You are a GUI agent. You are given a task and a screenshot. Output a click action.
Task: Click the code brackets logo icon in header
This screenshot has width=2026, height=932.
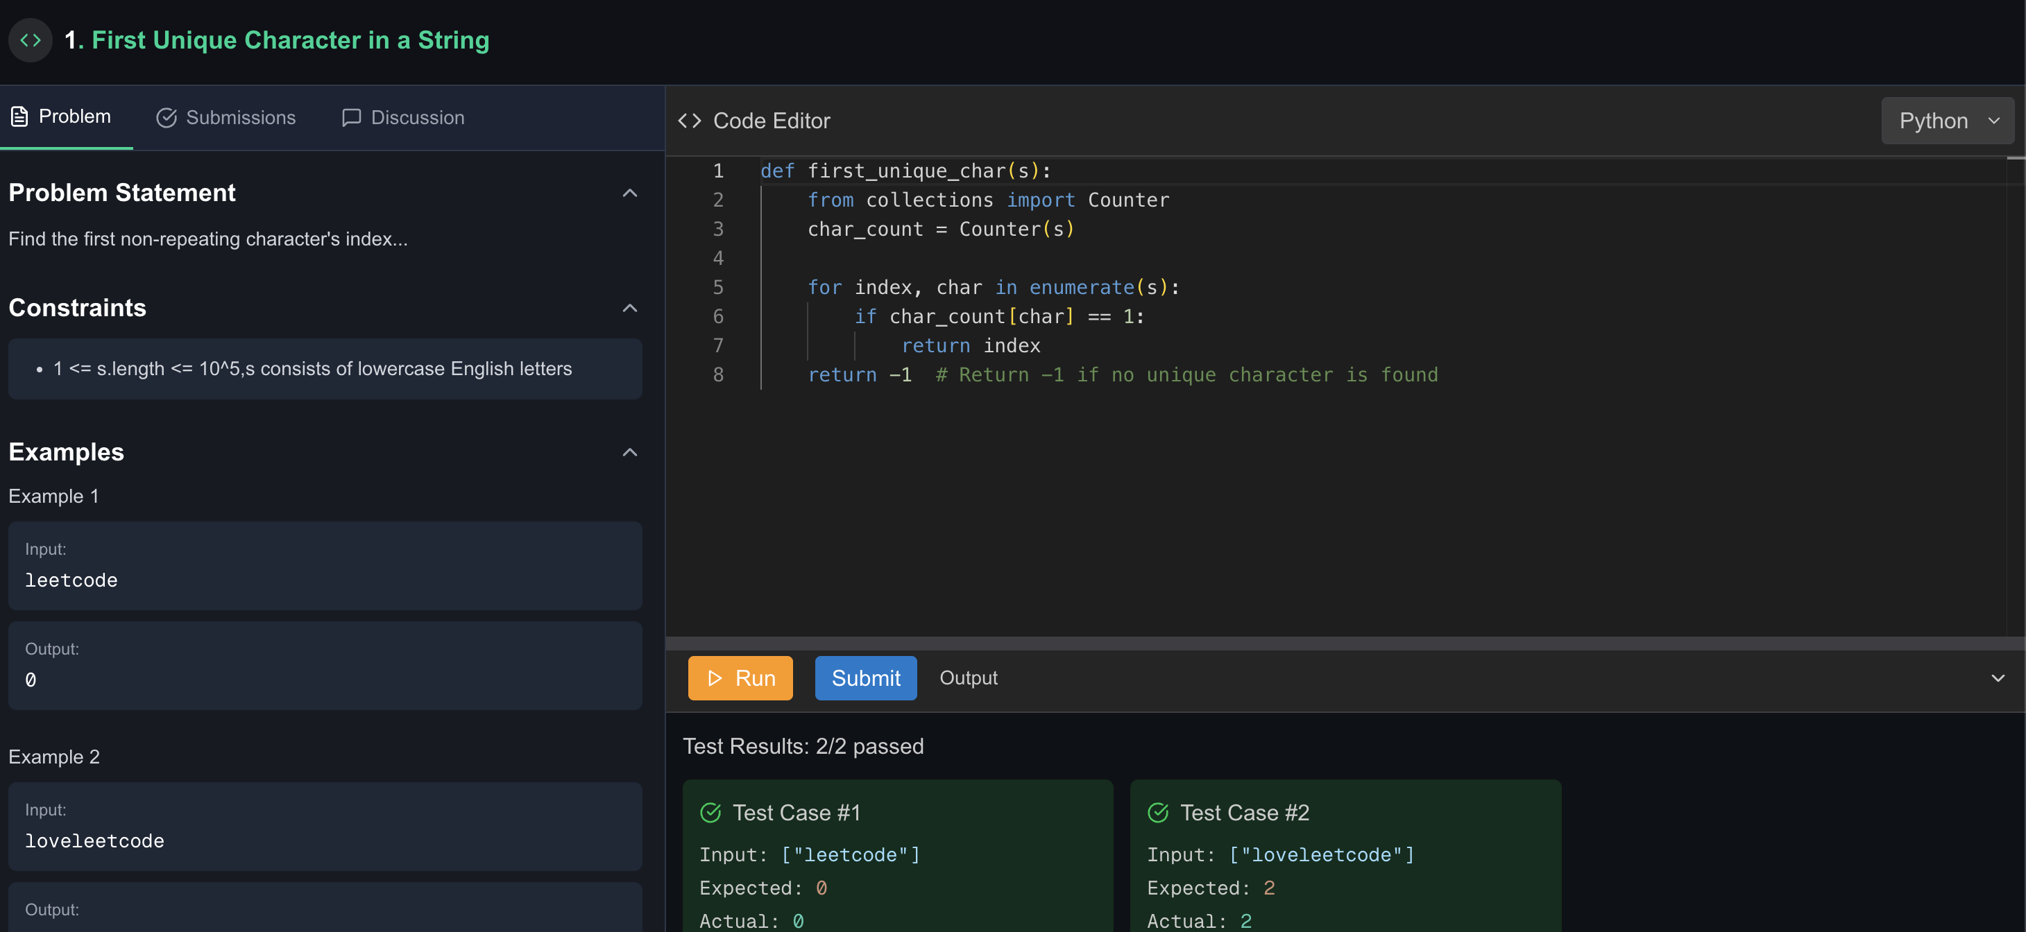tap(31, 40)
